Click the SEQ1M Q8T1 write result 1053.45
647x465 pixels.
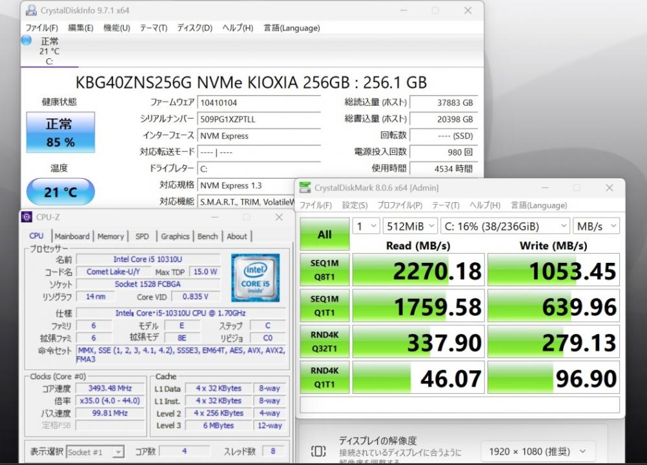pos(553,270)
